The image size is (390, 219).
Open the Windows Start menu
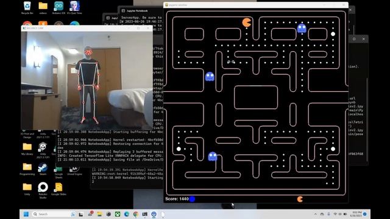[26, 214]
